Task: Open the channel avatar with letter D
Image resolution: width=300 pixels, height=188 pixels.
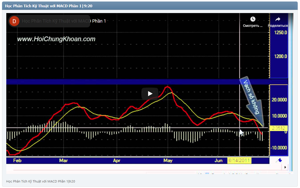Action: 14,21
